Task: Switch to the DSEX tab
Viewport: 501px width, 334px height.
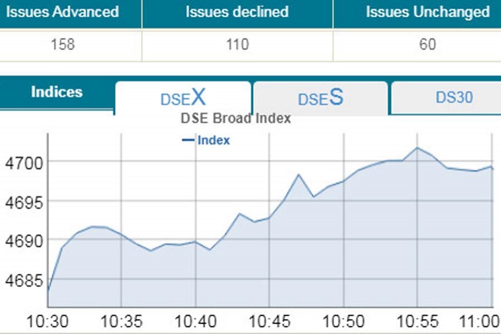Action: point(183,98)
